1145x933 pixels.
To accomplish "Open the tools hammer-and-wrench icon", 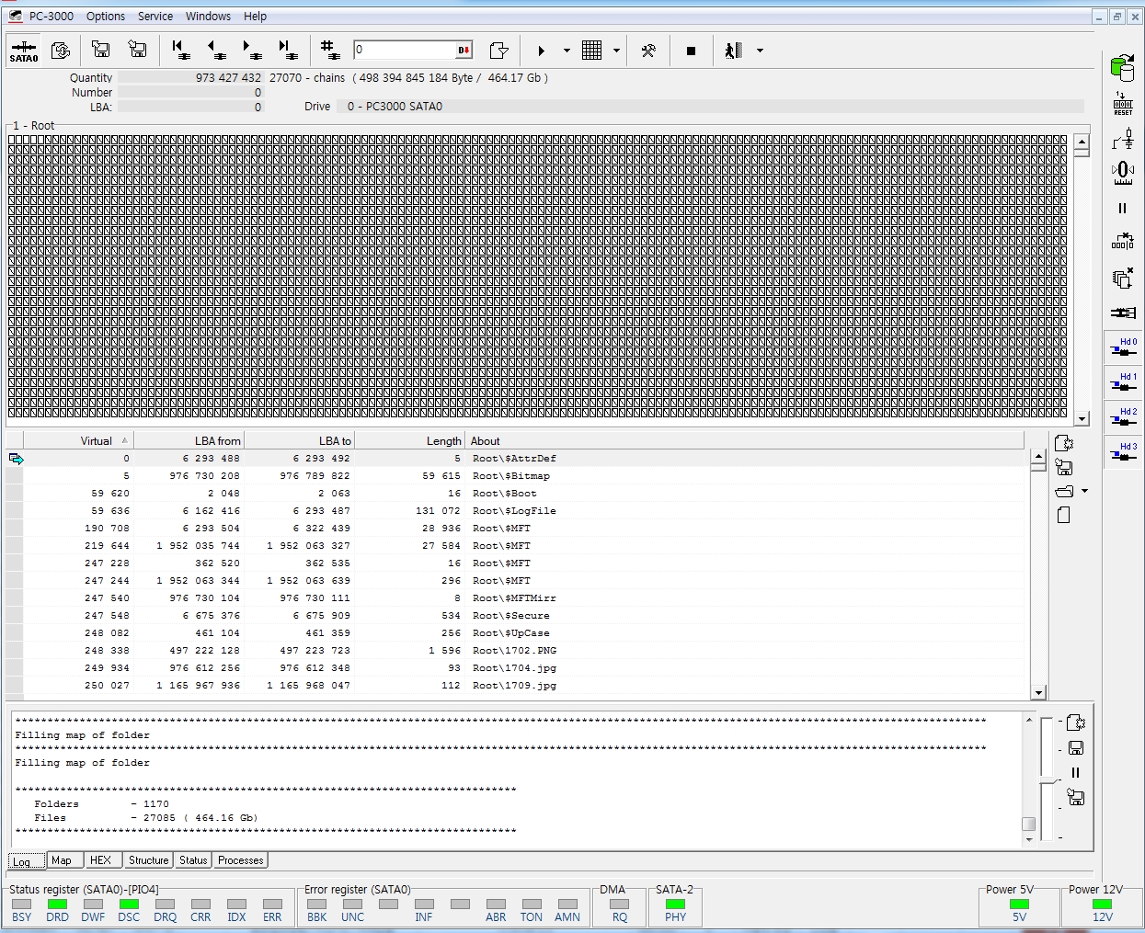I will click(x=648, y=51).
